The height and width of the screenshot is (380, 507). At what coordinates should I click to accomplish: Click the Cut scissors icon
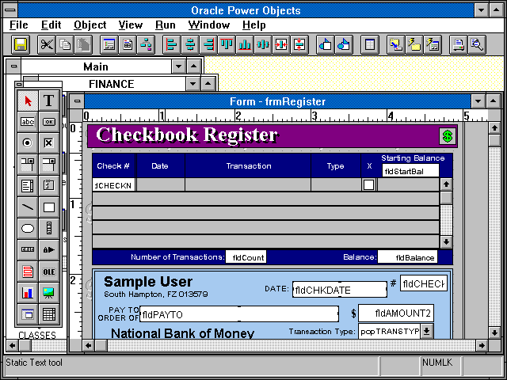tap(47, 44)
